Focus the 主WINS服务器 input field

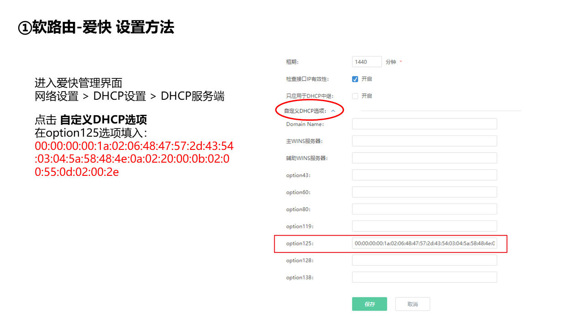tap(424, 141)
